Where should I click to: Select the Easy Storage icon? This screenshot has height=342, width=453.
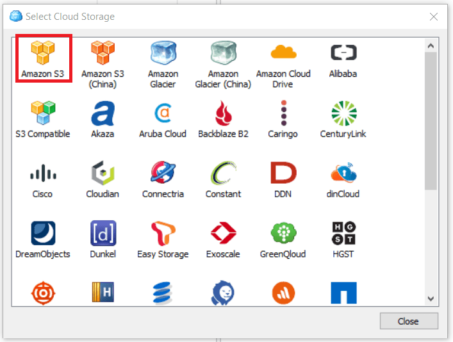click(163, 233)
